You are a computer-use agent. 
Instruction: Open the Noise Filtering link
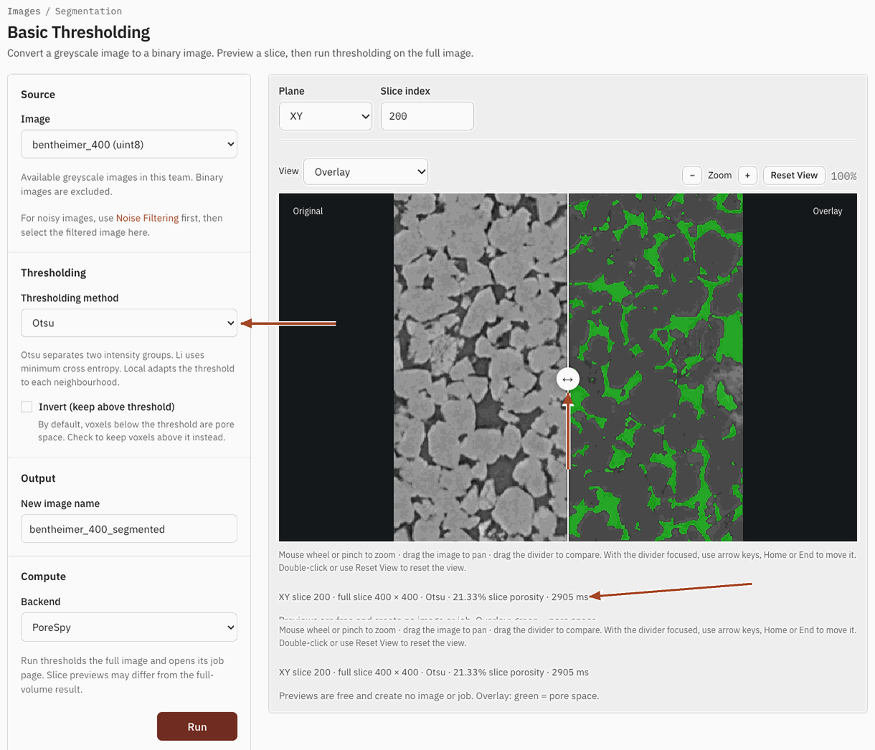pyautogui.click(x=147, y=218)
